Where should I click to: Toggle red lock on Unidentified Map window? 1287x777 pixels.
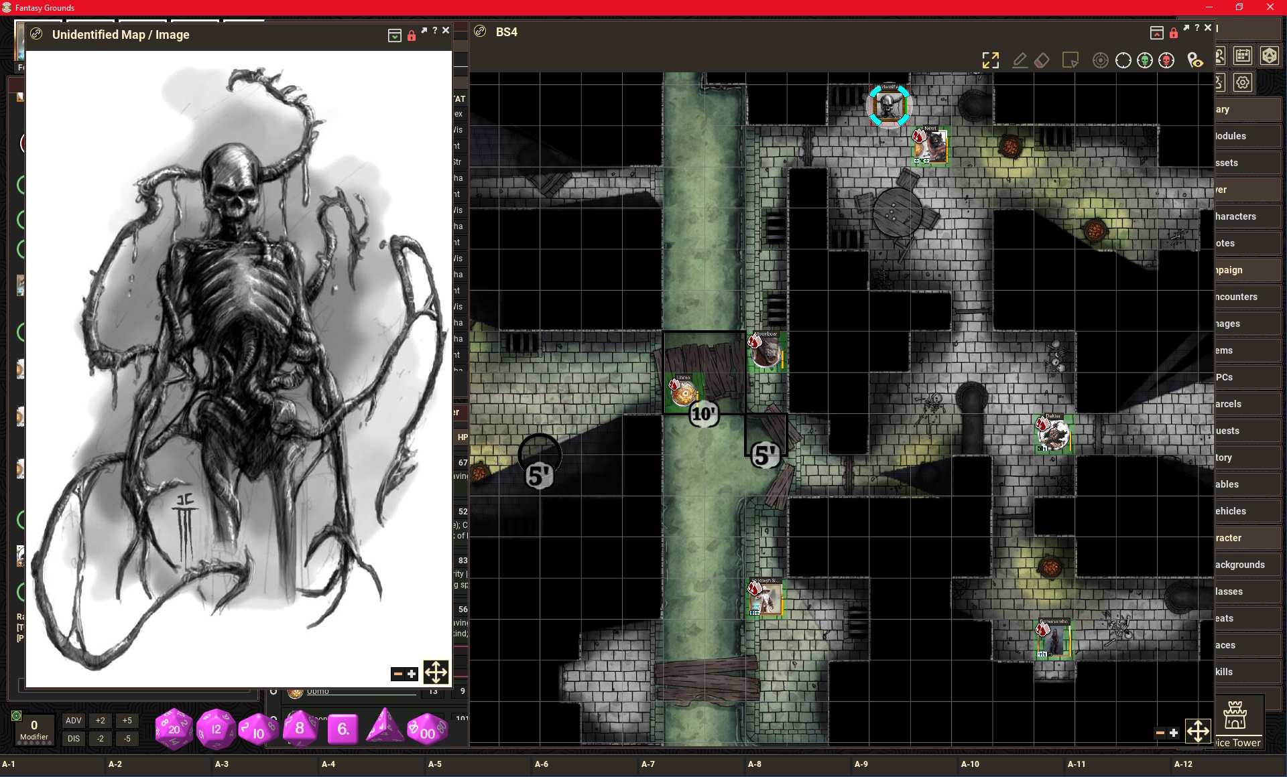click(411, 36)
